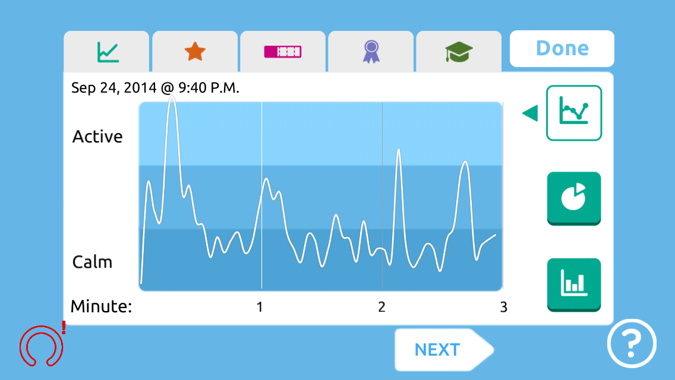Select the line graph view icon
Viewport: 675px width, 380px height.
573,113
